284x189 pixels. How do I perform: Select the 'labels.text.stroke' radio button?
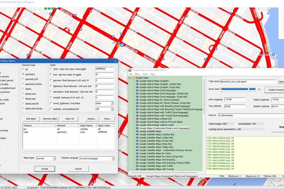(x=24, y=108)
